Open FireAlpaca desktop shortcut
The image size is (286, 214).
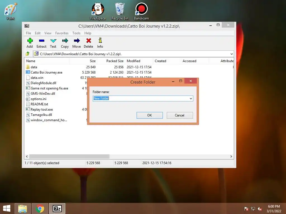(x=98, y=11)
